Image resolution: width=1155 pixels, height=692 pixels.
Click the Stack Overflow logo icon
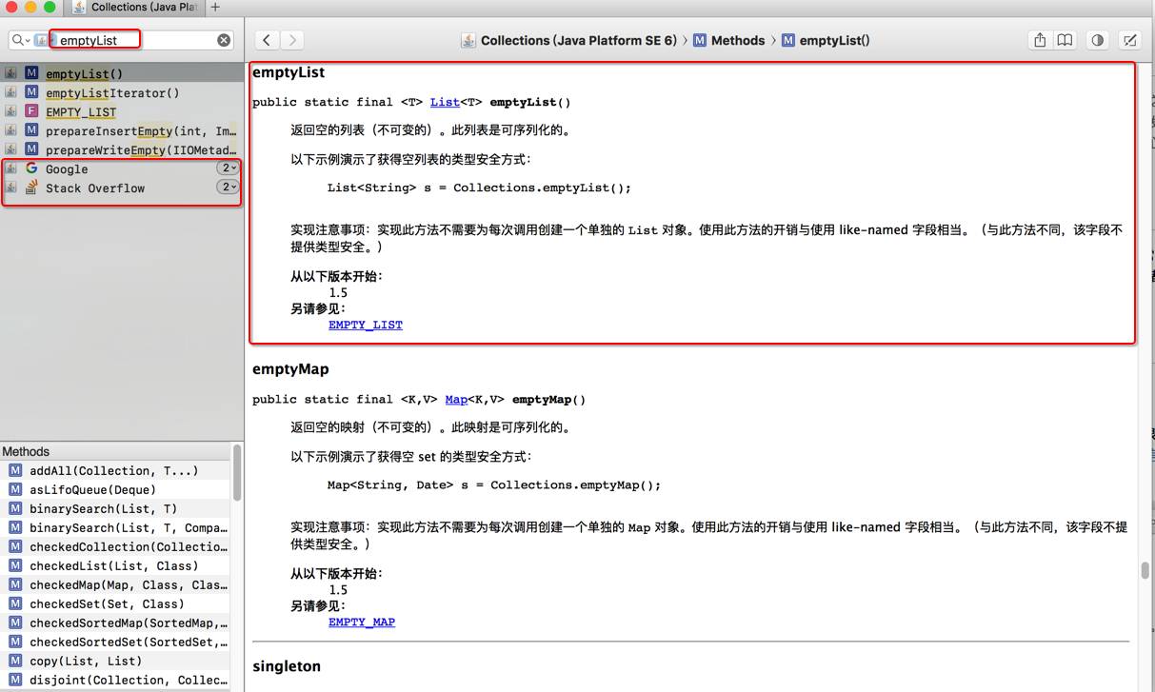point(31,188)
